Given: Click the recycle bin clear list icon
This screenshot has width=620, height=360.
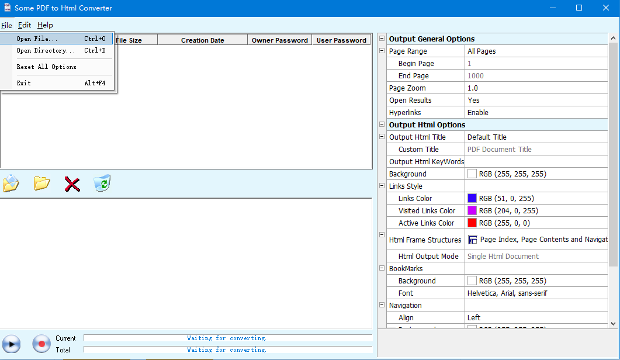Looking at the screenshot, I should tap(102, 183).
